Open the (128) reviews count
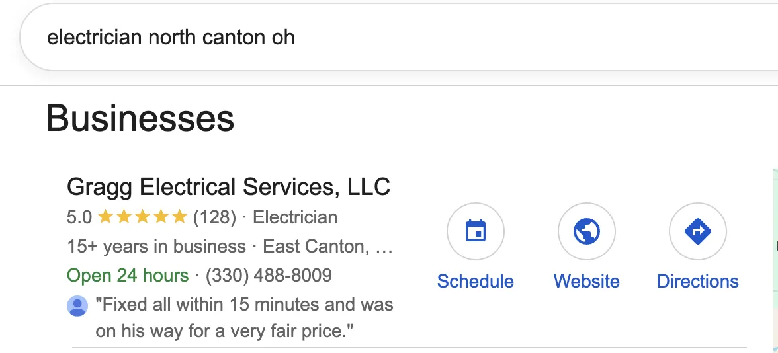This screenshot has width=778, height=353. (x=214, y=217)
